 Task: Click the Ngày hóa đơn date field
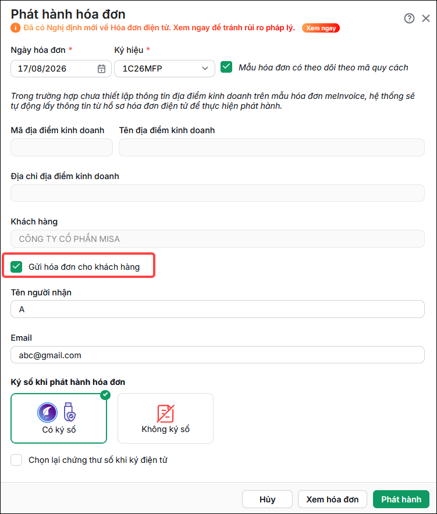pos(61,69)
